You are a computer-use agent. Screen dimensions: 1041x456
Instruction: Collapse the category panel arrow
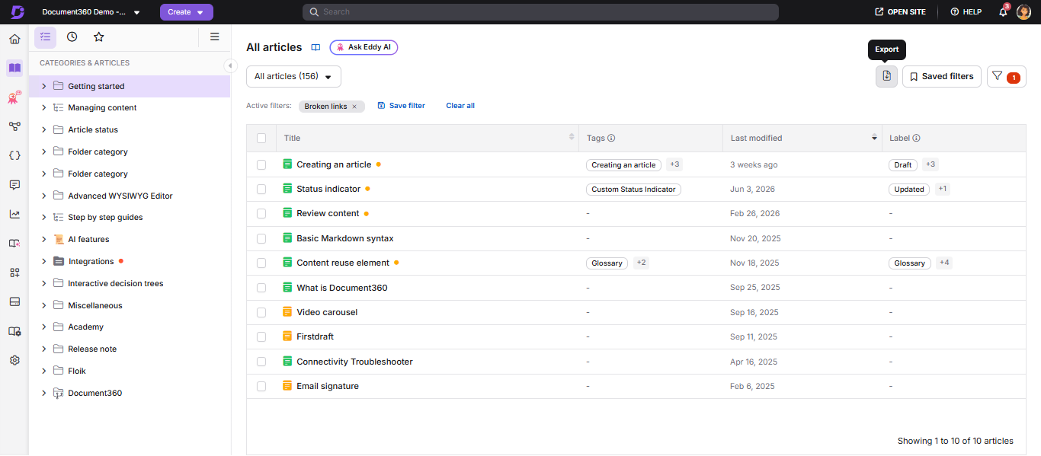[x=230, y=65]
